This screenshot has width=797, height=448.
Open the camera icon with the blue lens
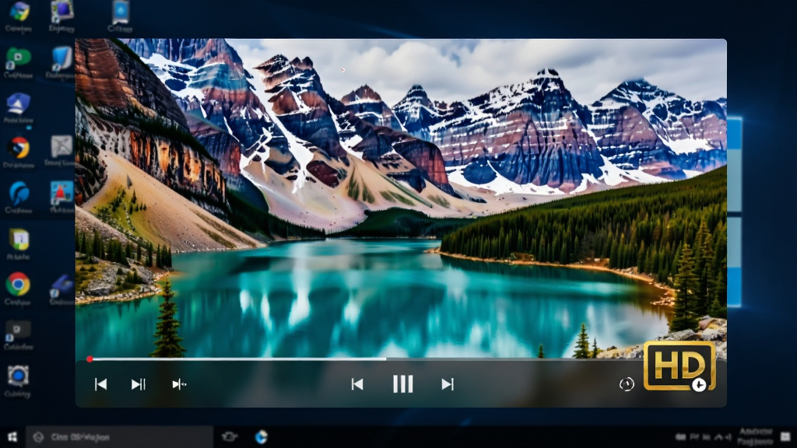tap(19, 376)
